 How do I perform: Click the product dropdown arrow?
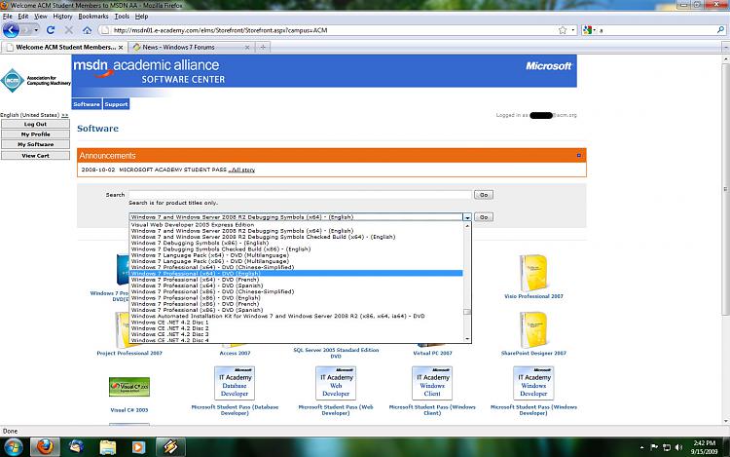tap(467, 217)
